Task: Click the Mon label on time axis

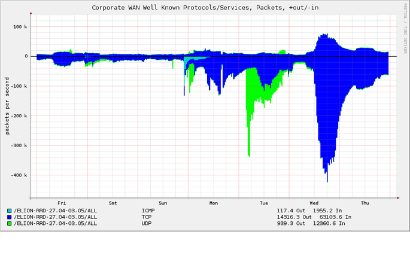Action: [213, 203]
